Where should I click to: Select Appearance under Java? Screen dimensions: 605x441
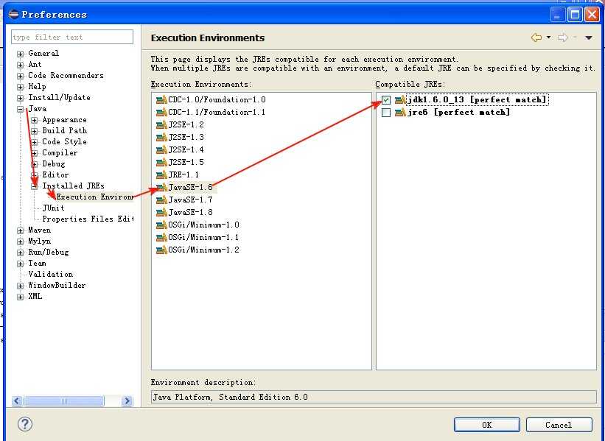(64, 120)
